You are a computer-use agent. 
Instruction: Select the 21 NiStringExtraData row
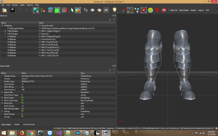(x=58, y=28)
